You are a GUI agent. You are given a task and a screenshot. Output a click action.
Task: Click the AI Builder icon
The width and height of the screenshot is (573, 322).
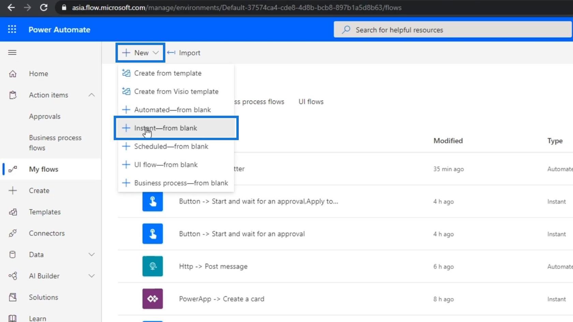click(x=13, y=276)
